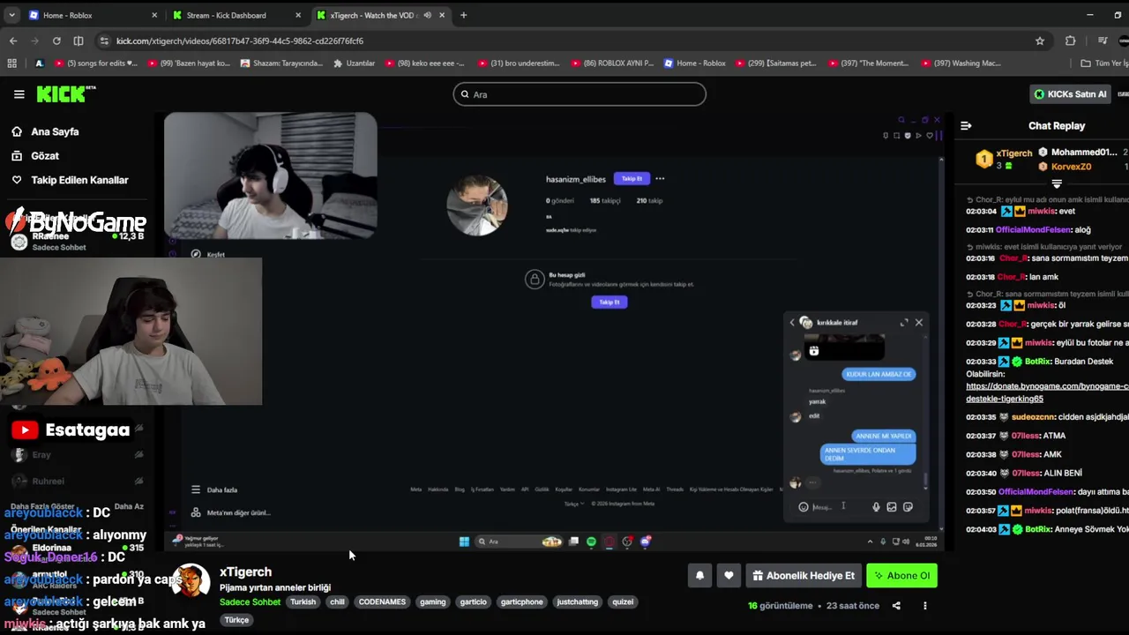Viewport: 1129px width, 635px height.
Task: Open the donate.bynogame.com link in chat
Action: click(x=1047, y=392)
